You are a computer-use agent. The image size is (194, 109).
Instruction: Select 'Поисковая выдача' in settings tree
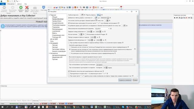coord(59,25)
